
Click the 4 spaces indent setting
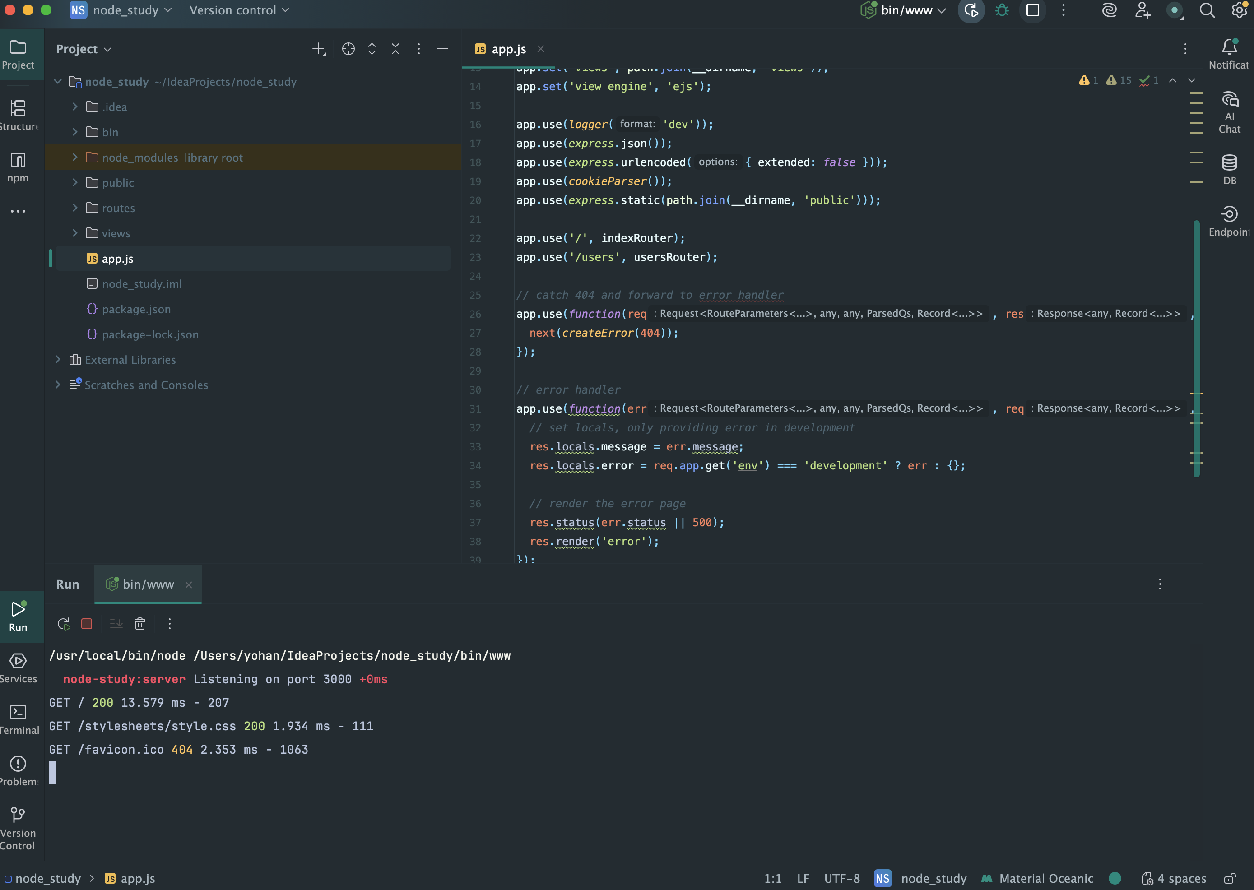coord(1174,878)
